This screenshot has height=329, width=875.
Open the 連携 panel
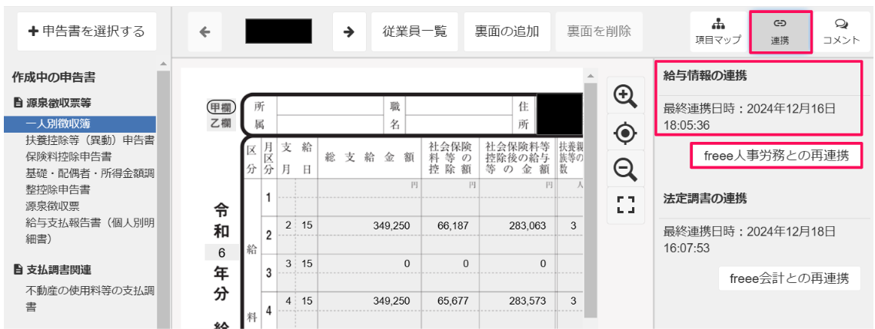[x=780, y=31]
